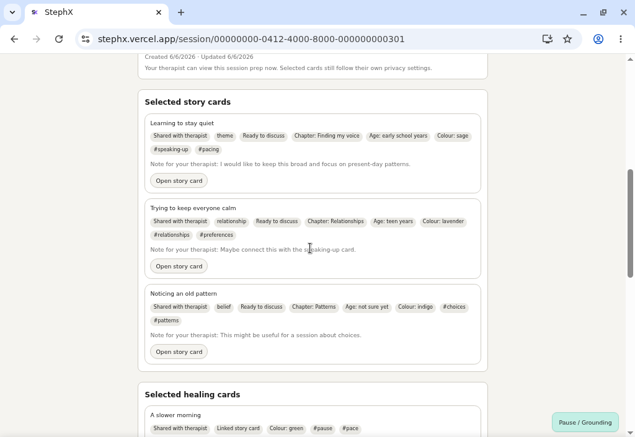
Task: Click 'Noticing an old pattern' title
Action: click(x=184, y=294)
